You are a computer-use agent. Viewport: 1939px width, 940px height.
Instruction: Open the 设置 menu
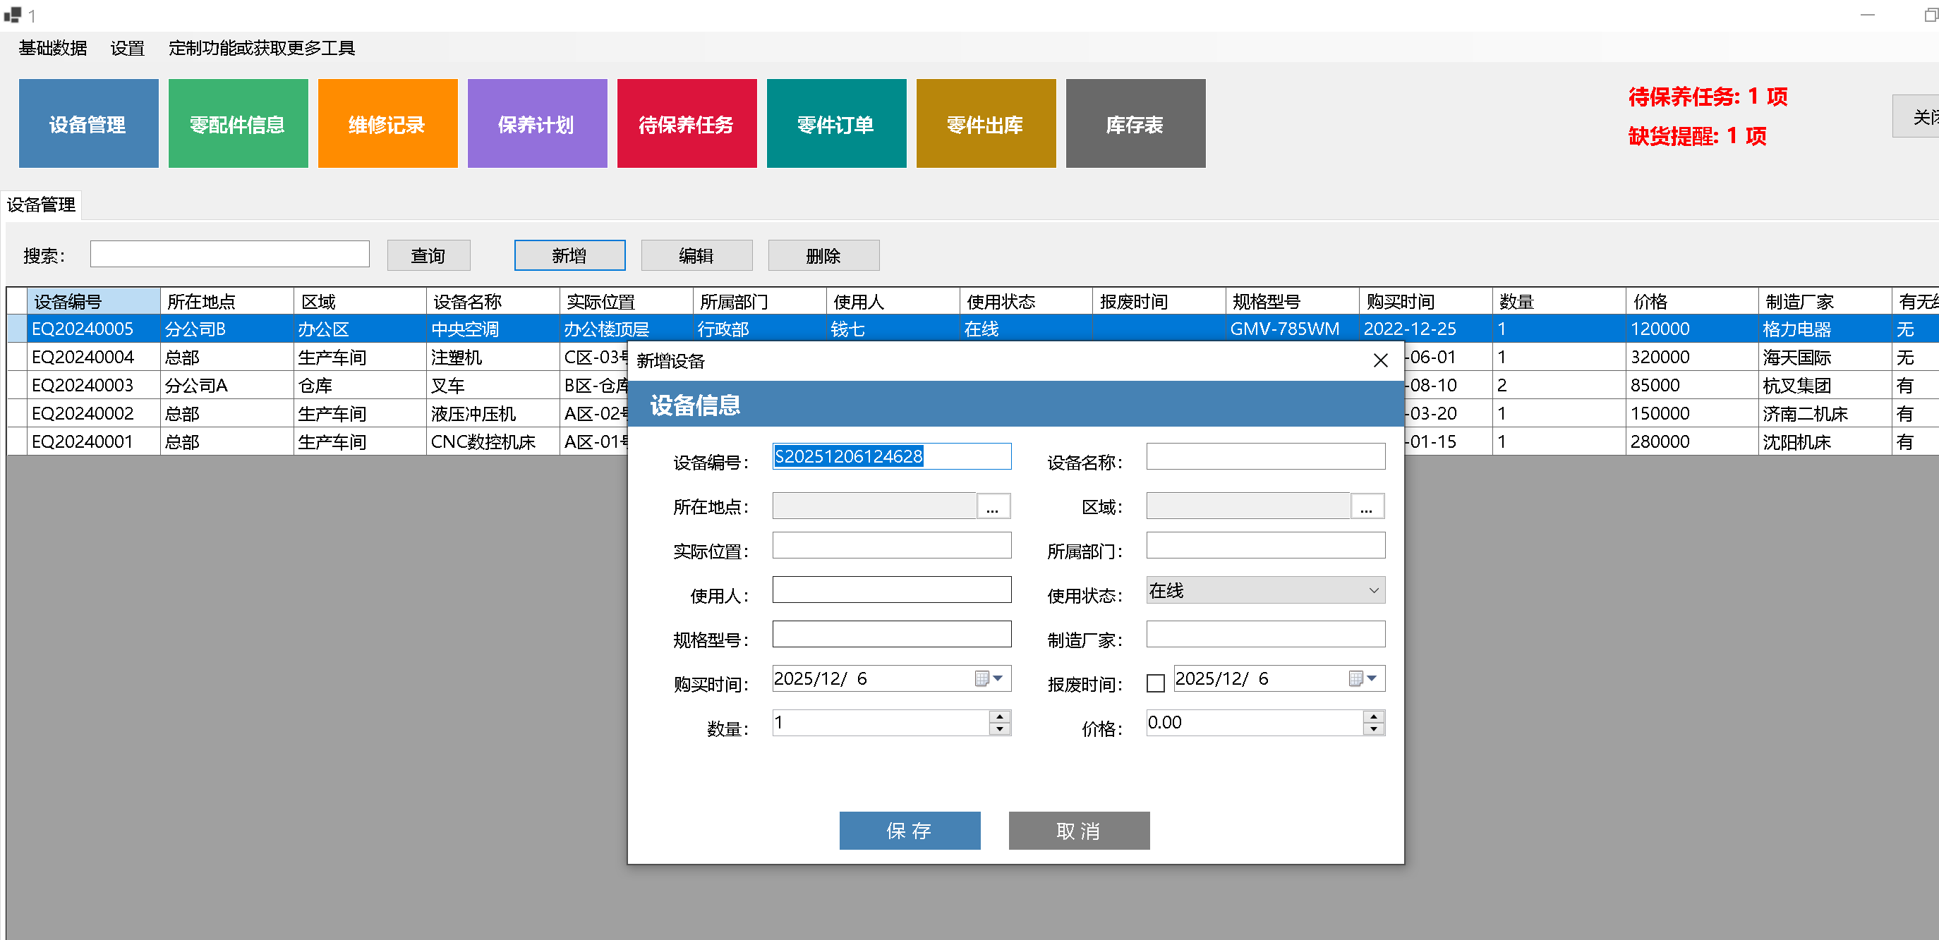tap(127, 48)
